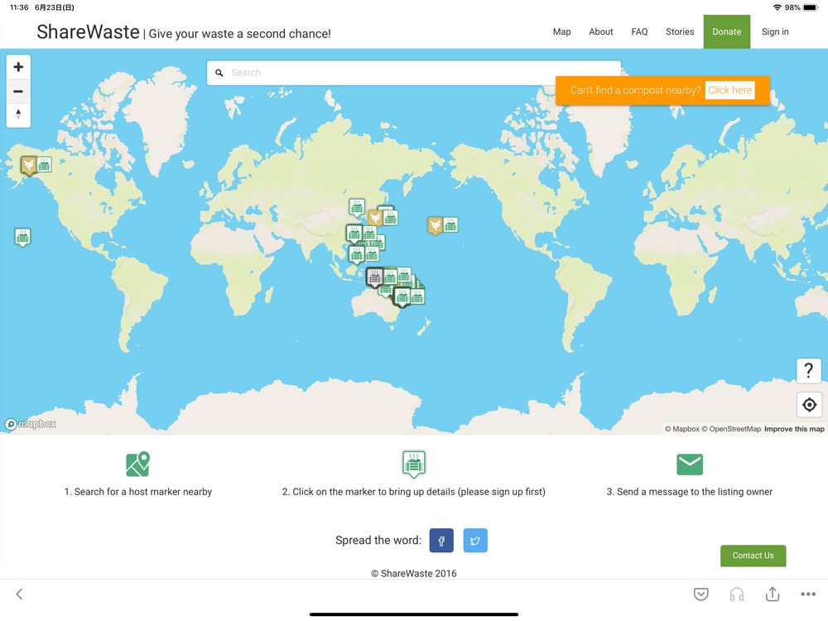
Task: Open the About page
Action: (601, 31)
